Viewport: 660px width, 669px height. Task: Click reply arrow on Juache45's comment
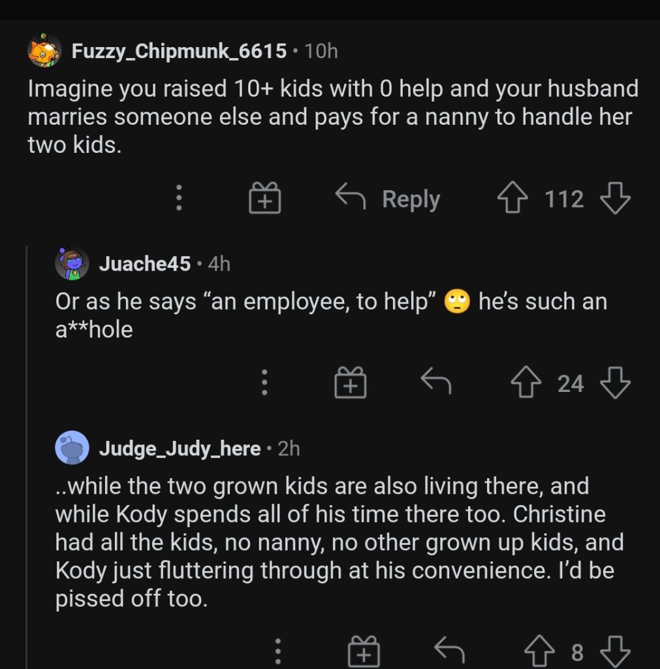[436, 382]
